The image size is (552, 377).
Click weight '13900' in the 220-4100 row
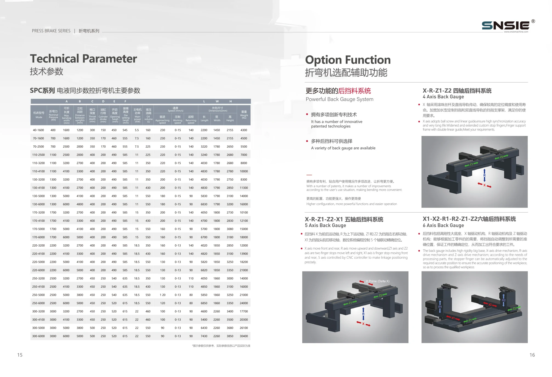[x=244, y=254]
